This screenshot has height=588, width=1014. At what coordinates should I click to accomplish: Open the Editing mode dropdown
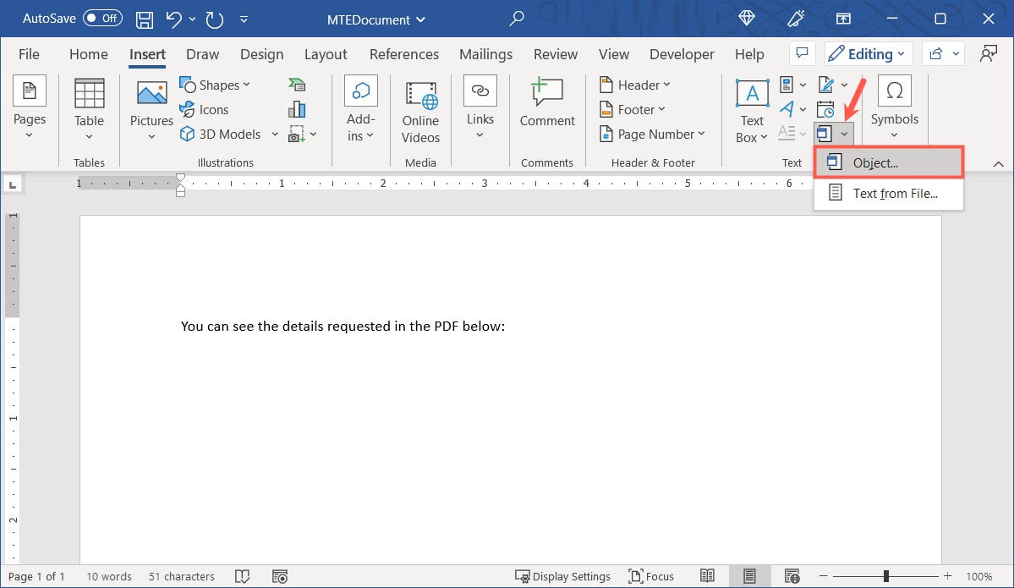868,53
